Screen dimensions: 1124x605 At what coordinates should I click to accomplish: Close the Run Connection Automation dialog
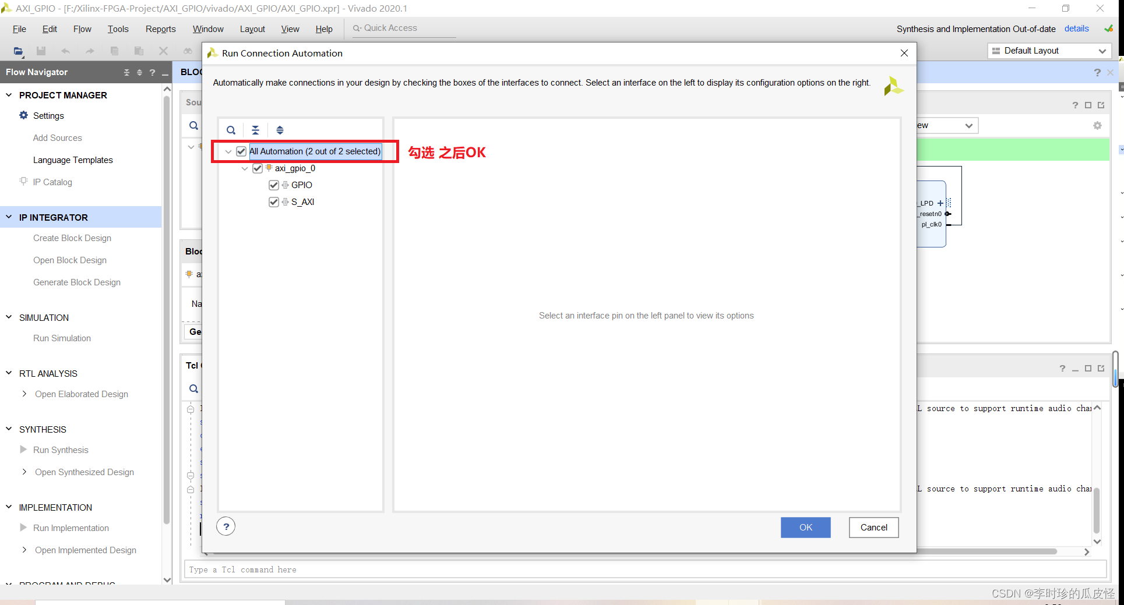(904, 53)
